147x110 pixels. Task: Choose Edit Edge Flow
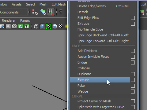(100, 18)
